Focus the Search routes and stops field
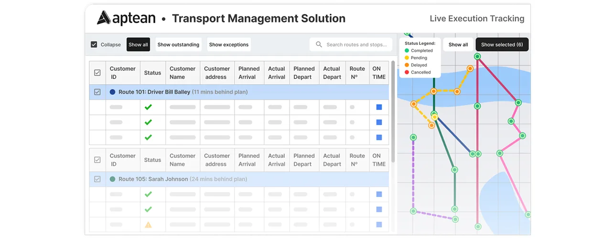Screen dimensions: 614x239 tap(350, 44)
